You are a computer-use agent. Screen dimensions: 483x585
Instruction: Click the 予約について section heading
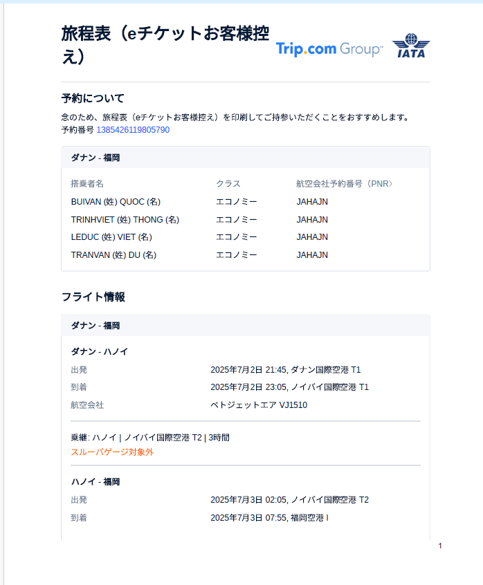93,98
